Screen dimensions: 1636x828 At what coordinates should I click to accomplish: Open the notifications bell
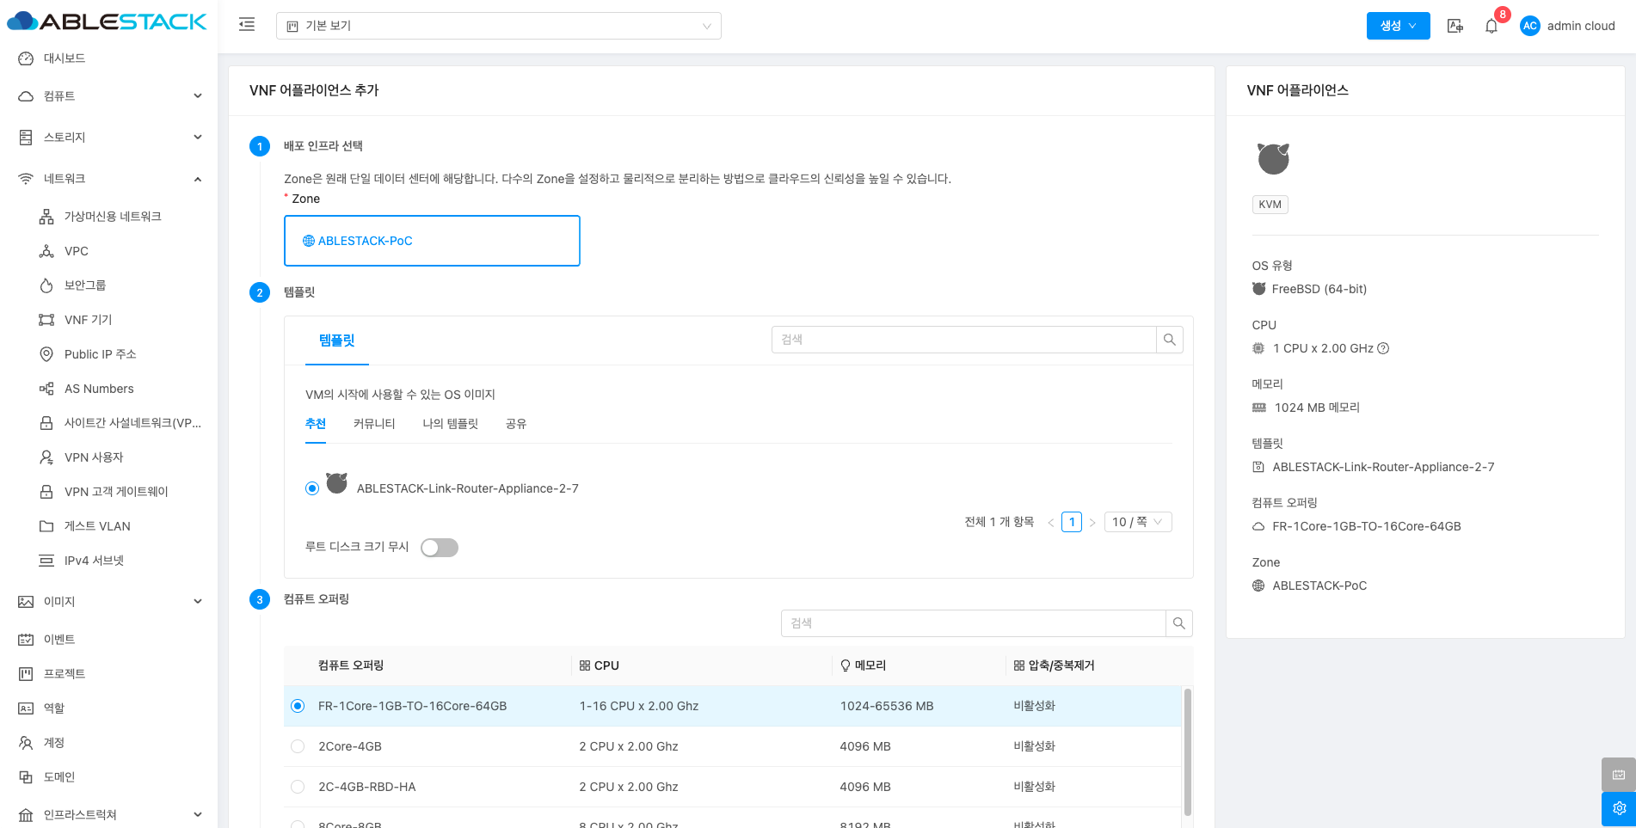(x=1491, y=26)
